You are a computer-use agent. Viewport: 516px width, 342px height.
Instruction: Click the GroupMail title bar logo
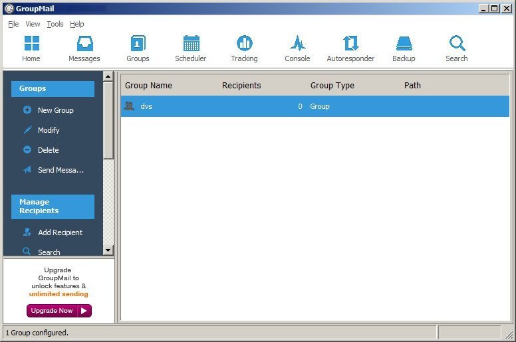click(x=9, y=9)
